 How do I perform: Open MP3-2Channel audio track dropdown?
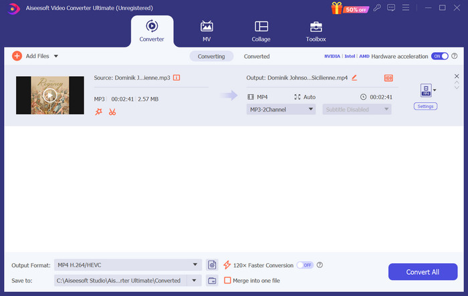(x=281, y=110)
